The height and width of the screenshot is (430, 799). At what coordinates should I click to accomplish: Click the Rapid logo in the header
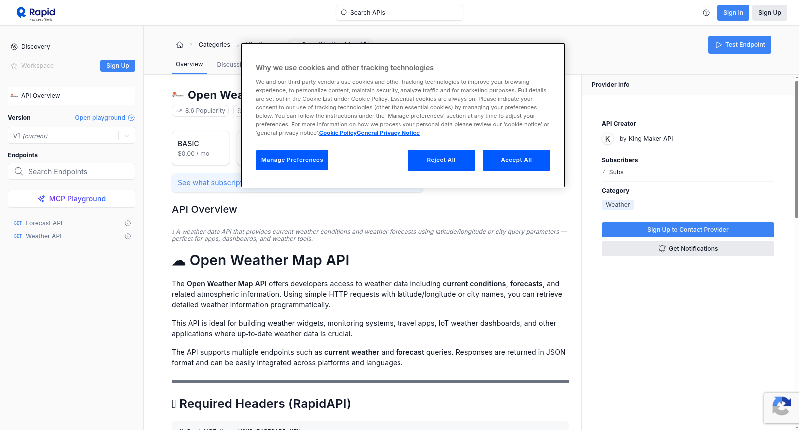point(36,13)
